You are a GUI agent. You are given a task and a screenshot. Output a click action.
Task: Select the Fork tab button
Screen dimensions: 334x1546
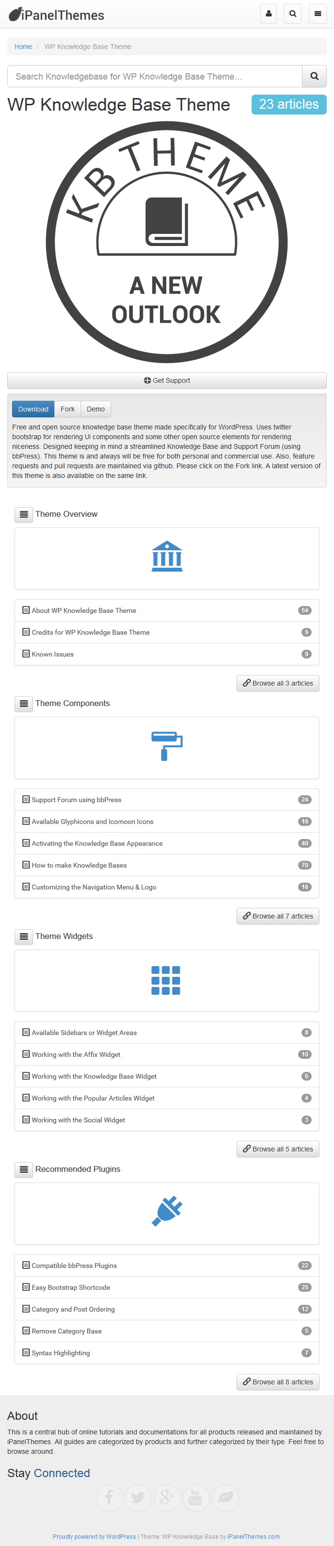pos(68,409)
